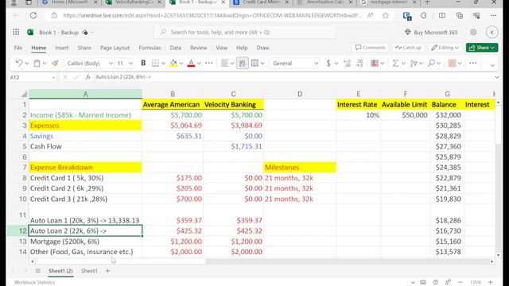Open the app launcher waffle icon
Screen dimensions: 509x286
point(16,32)
